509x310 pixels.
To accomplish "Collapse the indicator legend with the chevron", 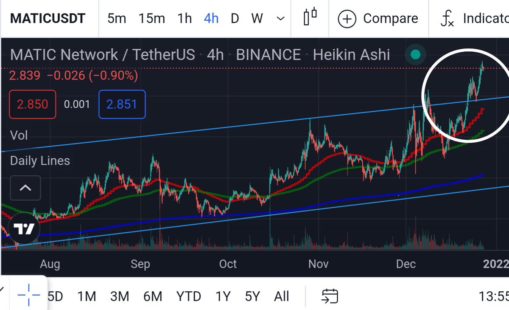I will (25, 188).
